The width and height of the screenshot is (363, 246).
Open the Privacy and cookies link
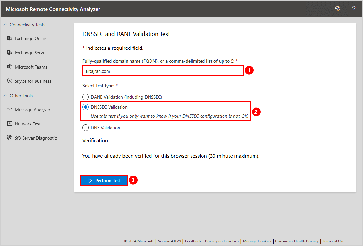222,241
